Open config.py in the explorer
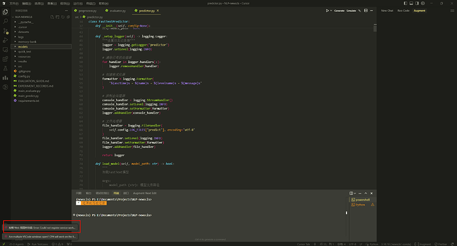Screen dimensions: 457x246 (41, 76)
